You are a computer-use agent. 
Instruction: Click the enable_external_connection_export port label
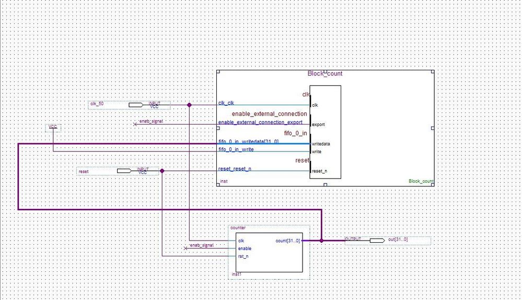260,122
